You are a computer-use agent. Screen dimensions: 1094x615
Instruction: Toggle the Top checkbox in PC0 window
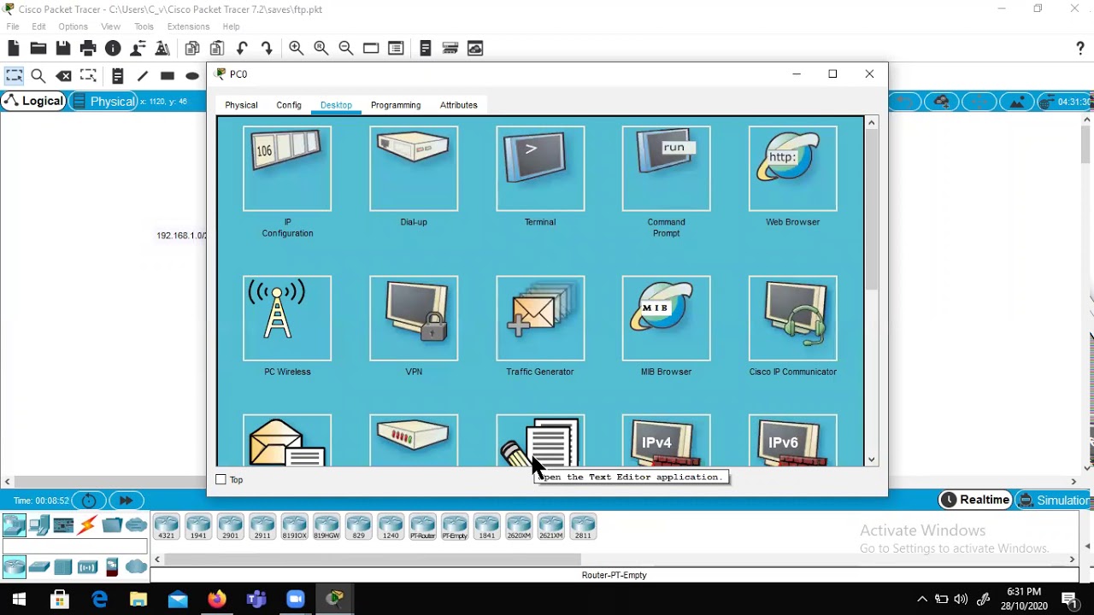(221, 480)
